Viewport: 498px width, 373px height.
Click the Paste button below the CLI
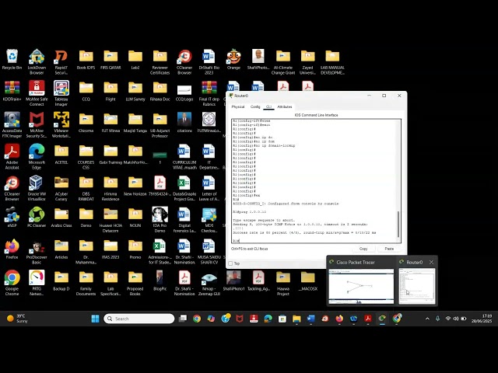pyautogui.click(x=389, y=249)
